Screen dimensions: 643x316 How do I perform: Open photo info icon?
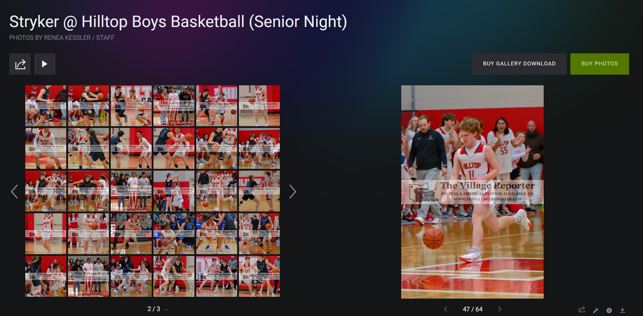pos(609,310)
